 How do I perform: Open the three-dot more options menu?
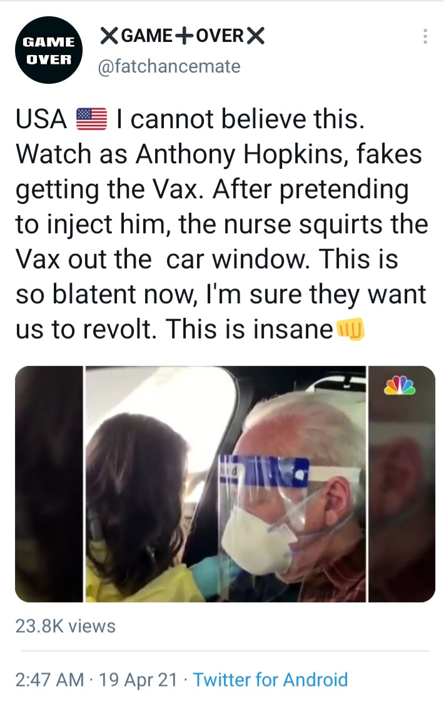425,36
